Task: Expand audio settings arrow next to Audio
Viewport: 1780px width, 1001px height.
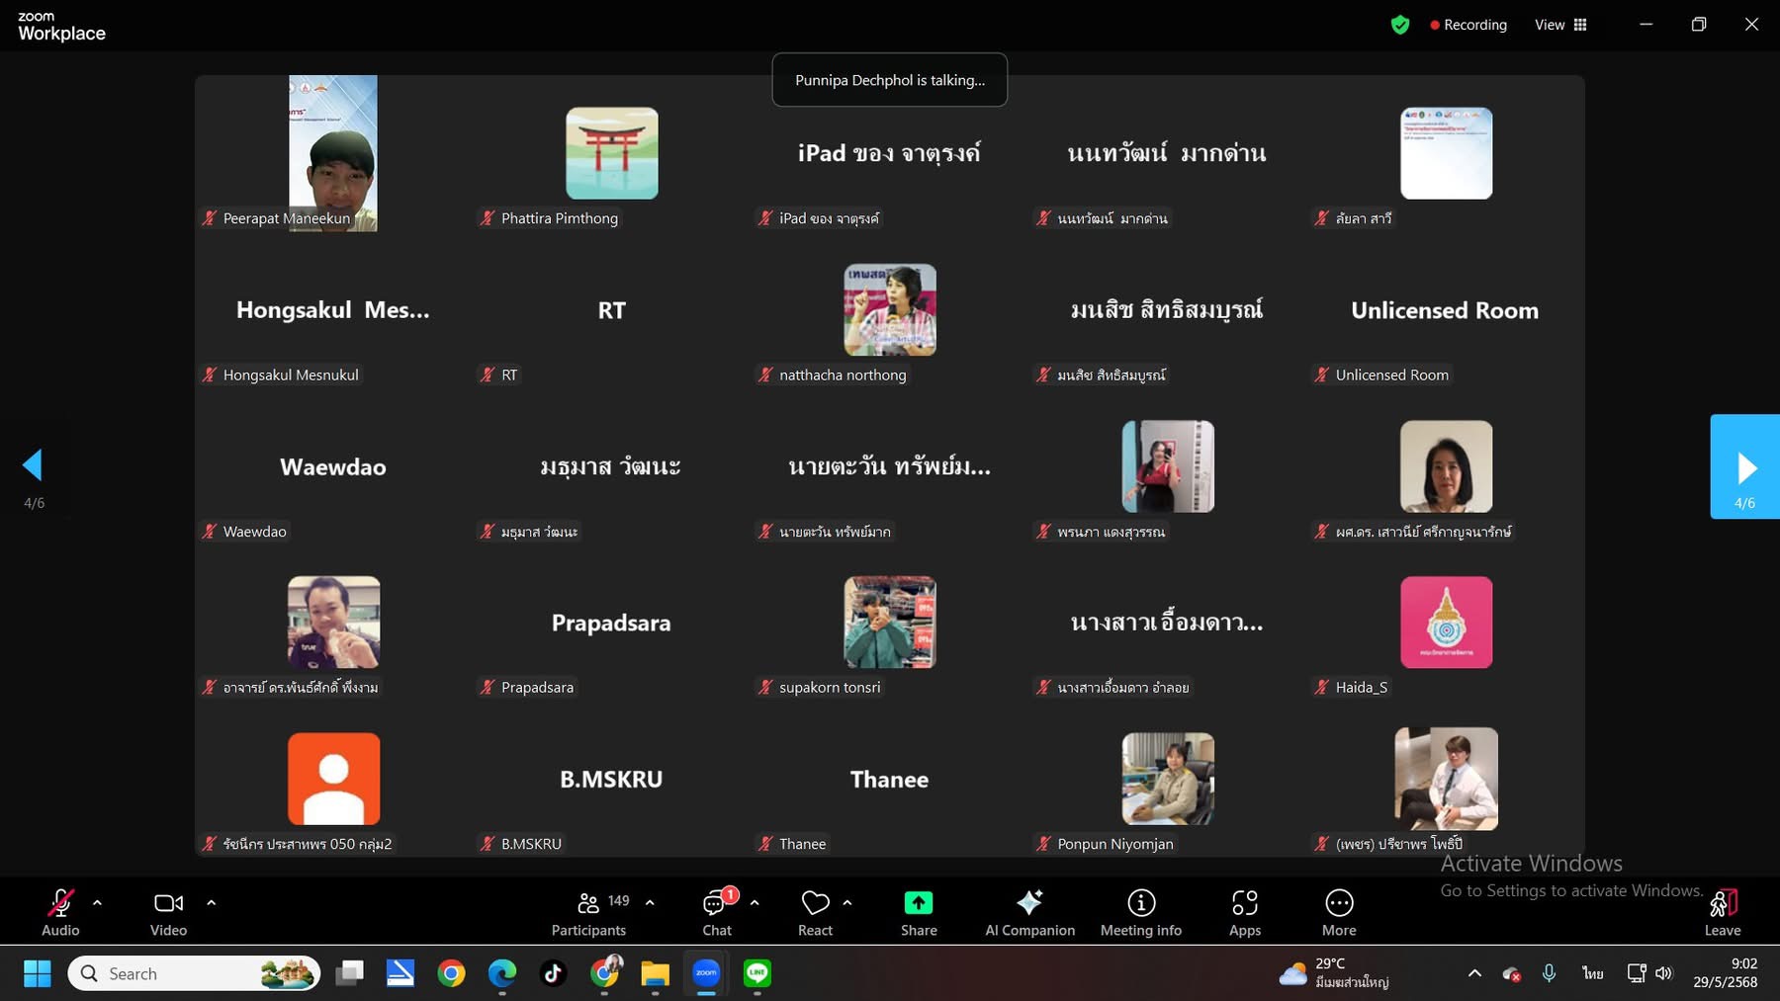Action: (97, 902)
